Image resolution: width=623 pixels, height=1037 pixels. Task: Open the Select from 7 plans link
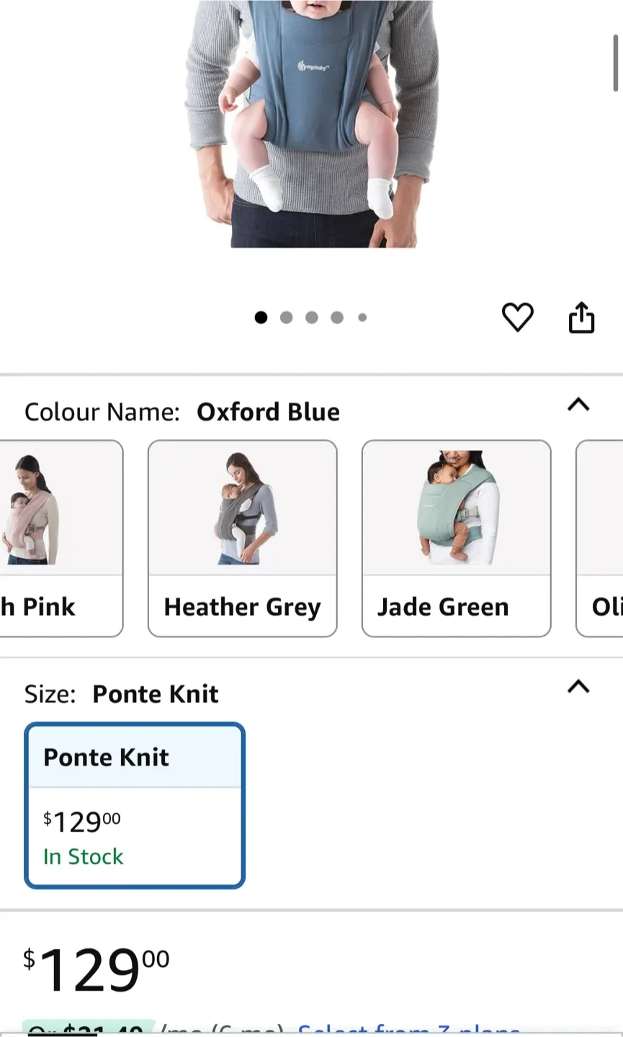point(408,1030)
